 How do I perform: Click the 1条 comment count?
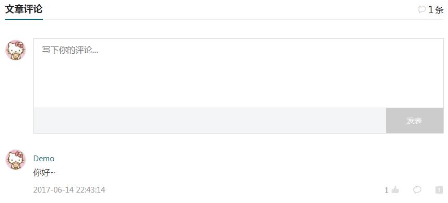(x=435, y=10)
